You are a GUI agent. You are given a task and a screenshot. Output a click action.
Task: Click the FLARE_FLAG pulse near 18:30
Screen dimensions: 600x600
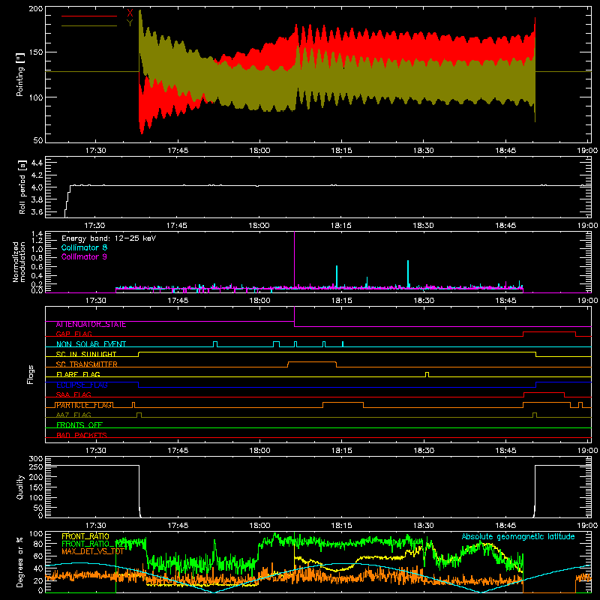(427, 374)
